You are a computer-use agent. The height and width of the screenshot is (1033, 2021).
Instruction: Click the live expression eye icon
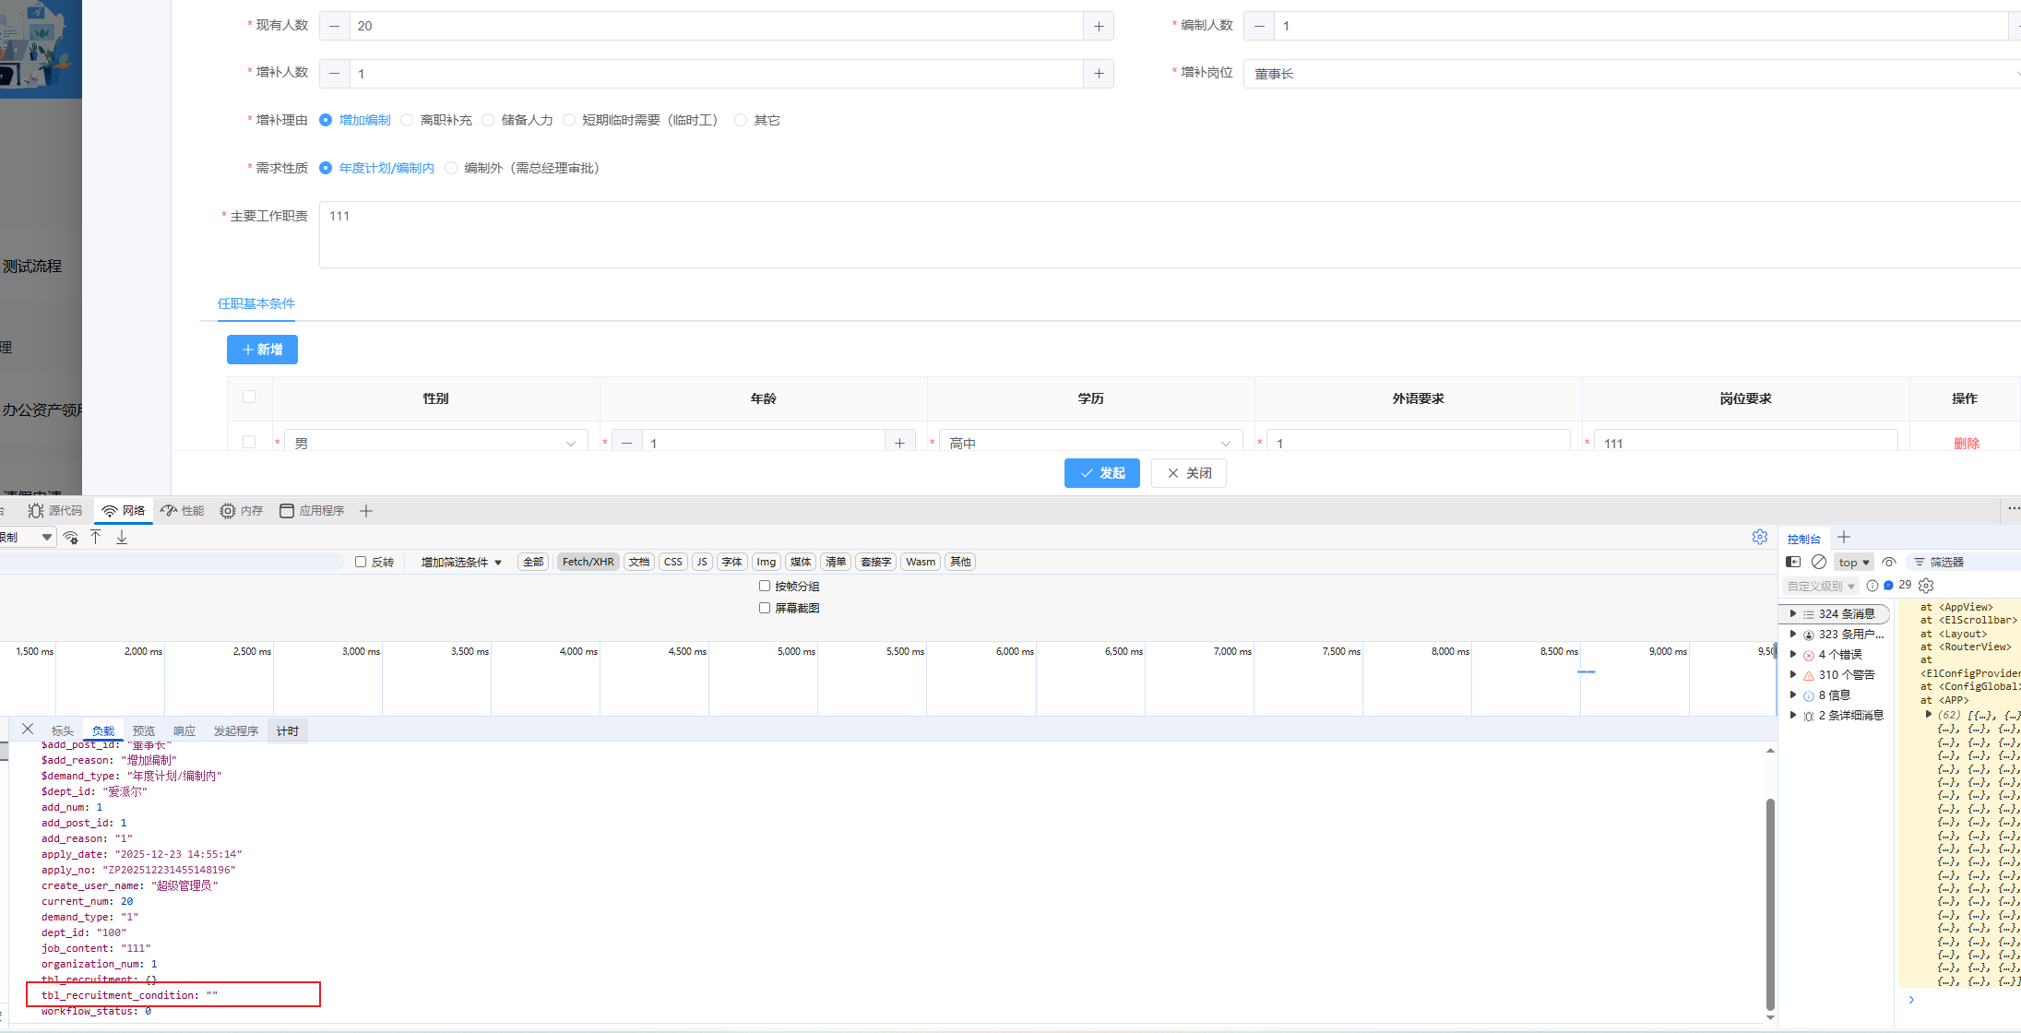(x=1888, y=562)
